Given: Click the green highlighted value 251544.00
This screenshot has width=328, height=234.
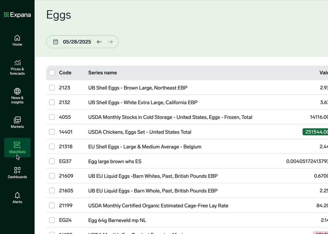Looking at the screenshot, I should point(315,132).
